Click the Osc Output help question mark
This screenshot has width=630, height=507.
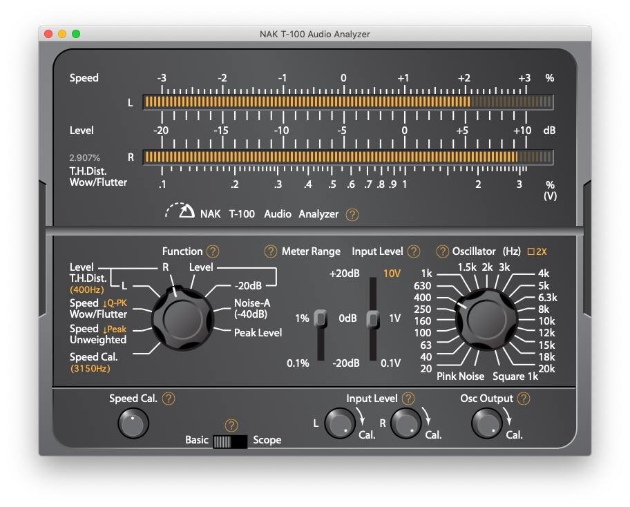point(523,399)
